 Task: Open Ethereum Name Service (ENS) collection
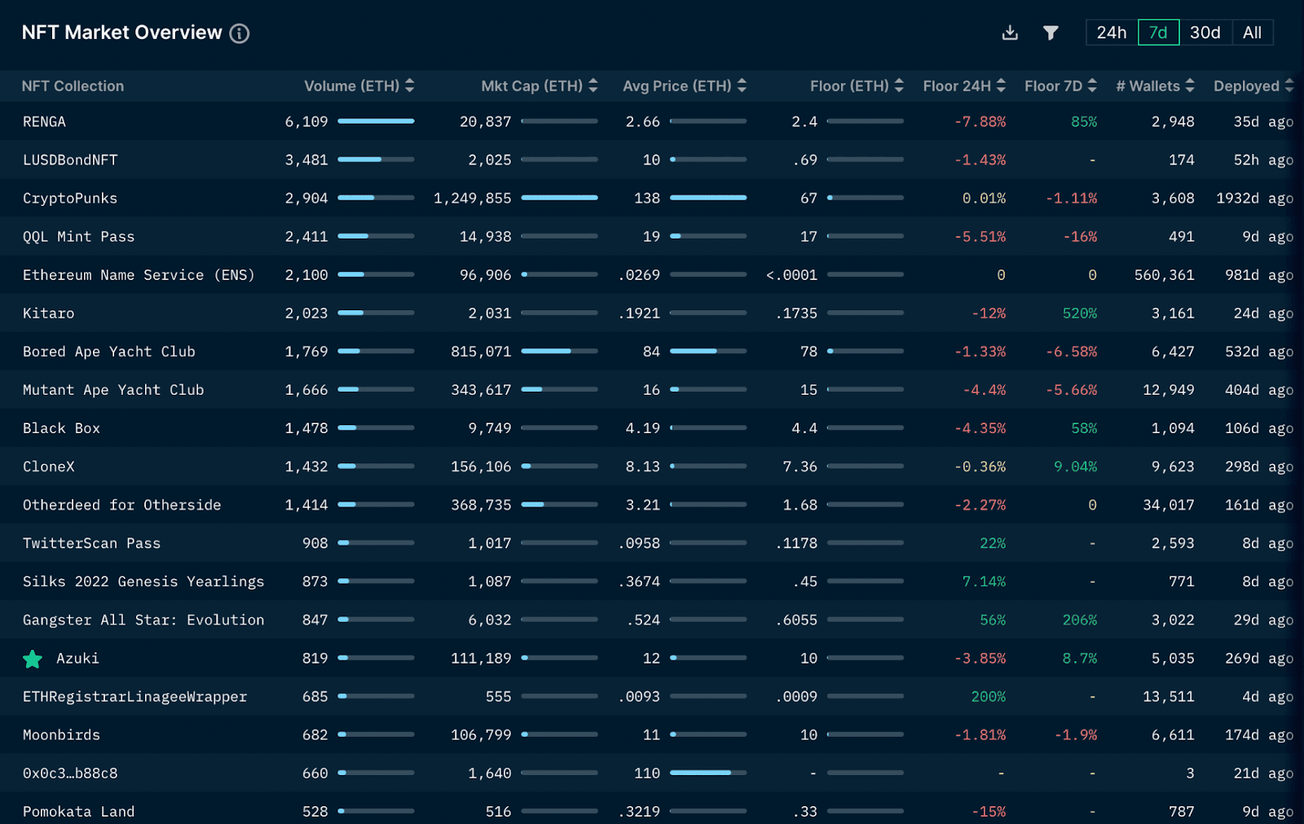pos(139,274)
